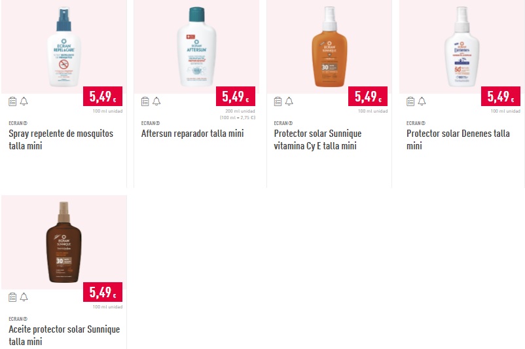Set bell reminder for Sunnique vitamina protector
The width and height of the screenshot is (525, 349).
pos(289,101)
